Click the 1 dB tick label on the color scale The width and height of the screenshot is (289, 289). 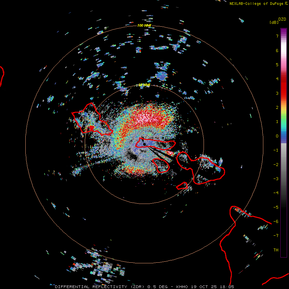pos(277,122)
